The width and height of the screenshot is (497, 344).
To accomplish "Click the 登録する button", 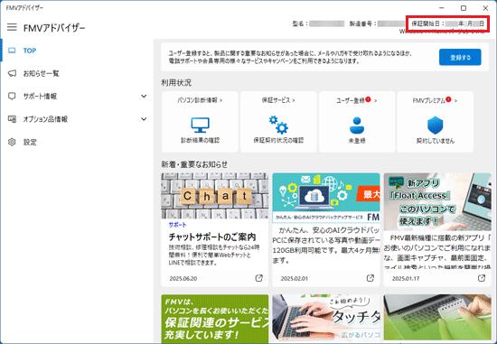I will [460, 58].
